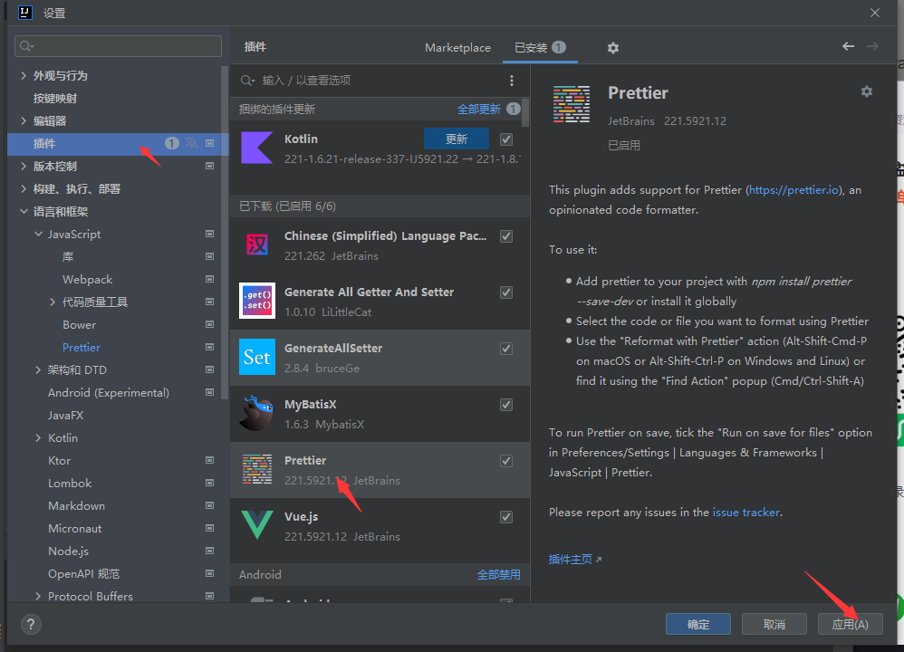Image resolution: width=904 pixels, height=652 pixels.
Task: Click the help question mark button
Action: point(31,624)
